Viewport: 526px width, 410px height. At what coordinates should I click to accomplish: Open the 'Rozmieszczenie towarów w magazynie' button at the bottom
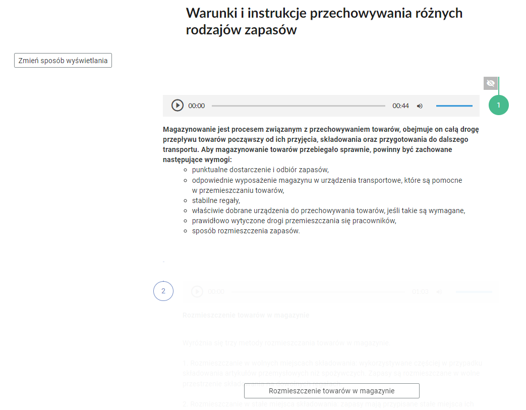(x=332, y=391)
